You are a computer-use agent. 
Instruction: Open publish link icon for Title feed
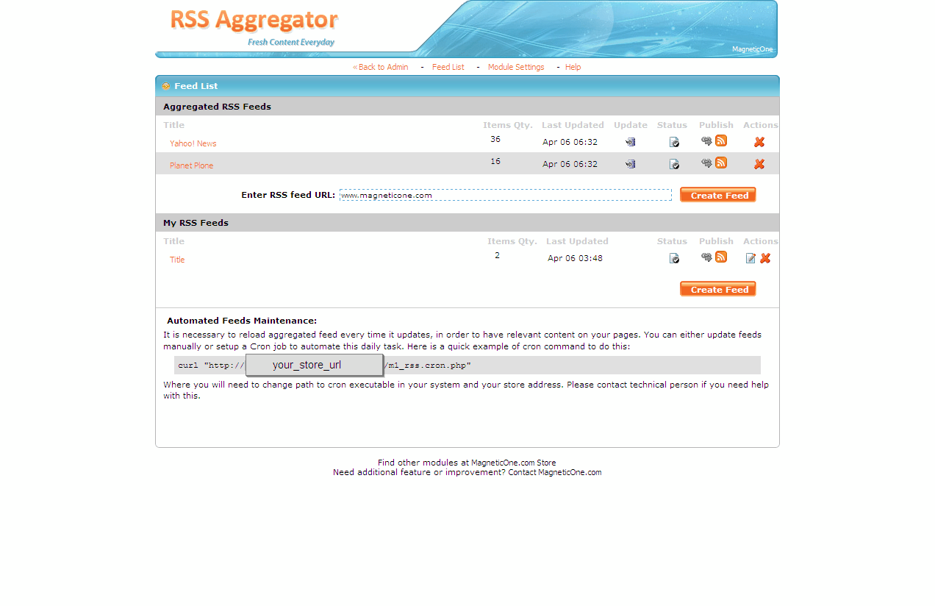(706, 257)
